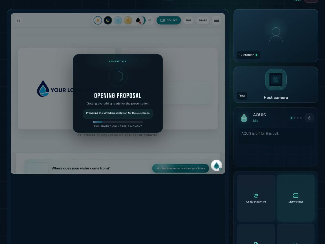The image size is (325, 244).
Task: Click the 'Host camera' label
Action: (x=276, y=97)
